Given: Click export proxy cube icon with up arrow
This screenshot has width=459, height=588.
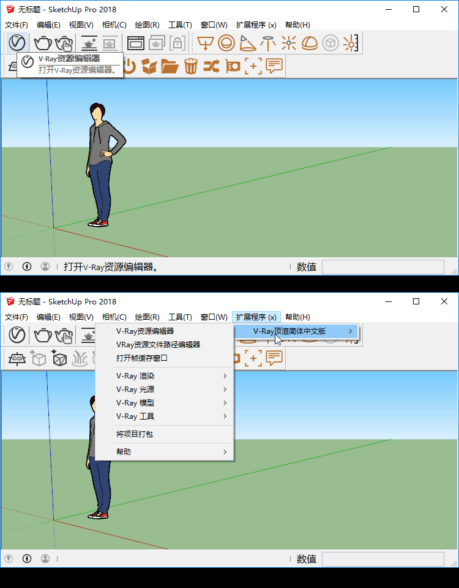Looking at the screenshot, I should click(38, 358).
